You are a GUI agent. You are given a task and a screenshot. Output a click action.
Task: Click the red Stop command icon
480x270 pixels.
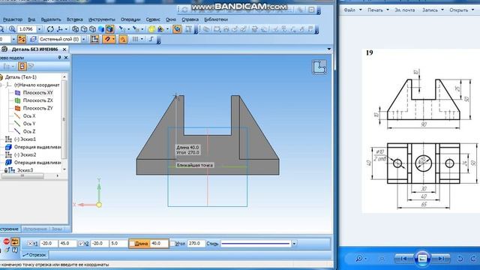[x=6, y=241]
